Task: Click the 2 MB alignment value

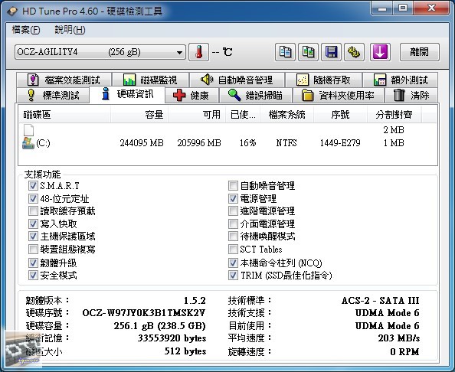Action: coord(394,130)
